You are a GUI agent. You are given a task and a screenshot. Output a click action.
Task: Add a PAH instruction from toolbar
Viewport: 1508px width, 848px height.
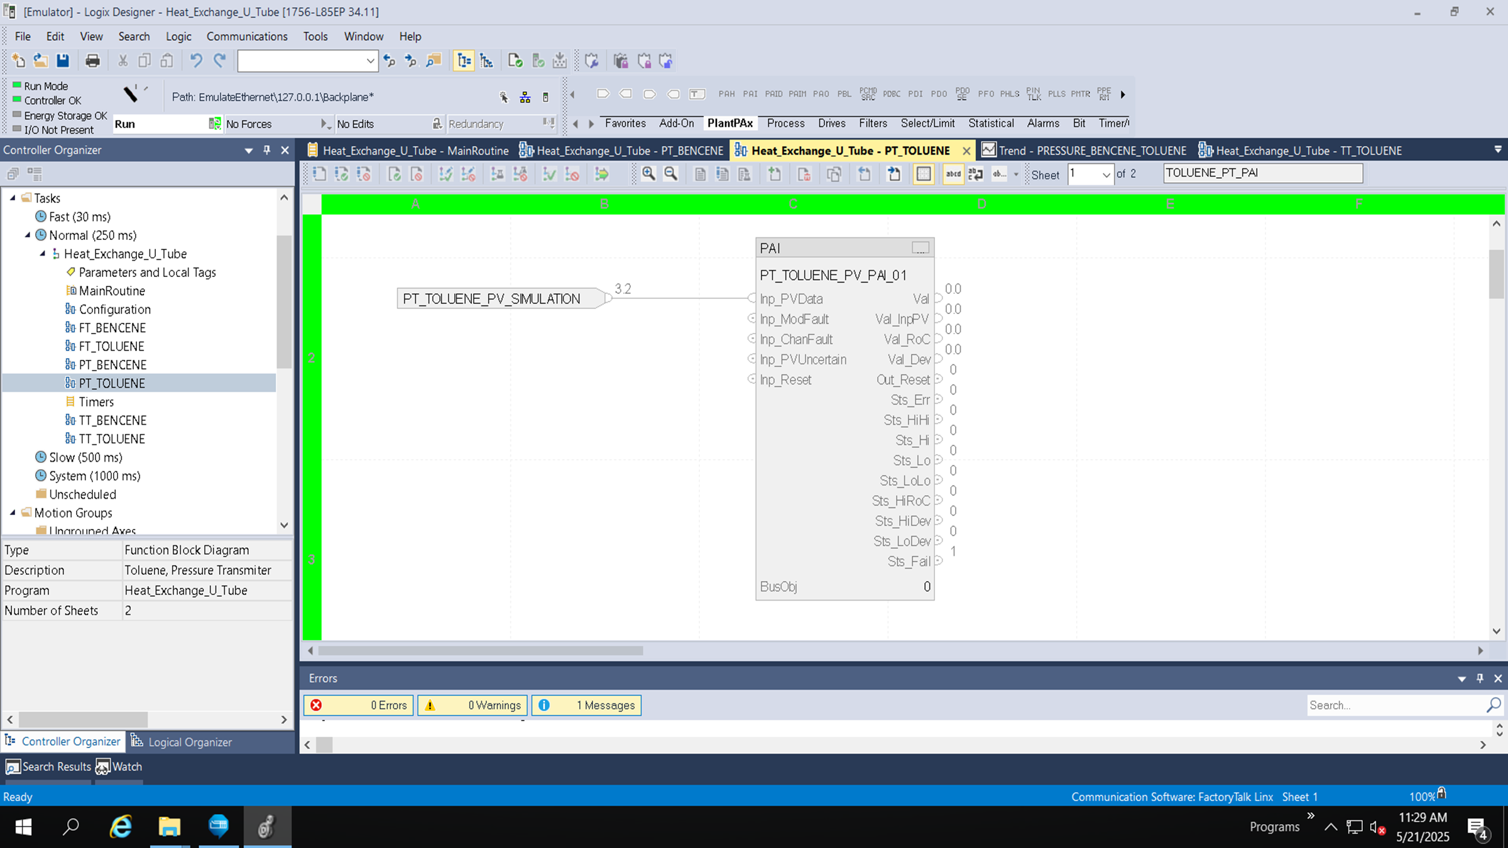pos(726,94)
